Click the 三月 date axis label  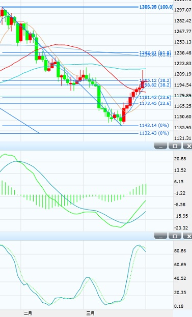90,313
